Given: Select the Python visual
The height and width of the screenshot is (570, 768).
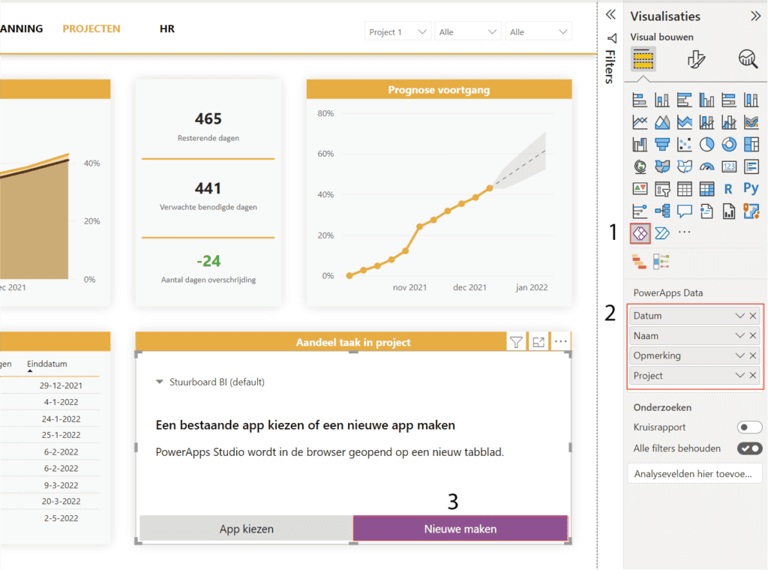Looking at the screenshot, I should [x=751, y=188].
